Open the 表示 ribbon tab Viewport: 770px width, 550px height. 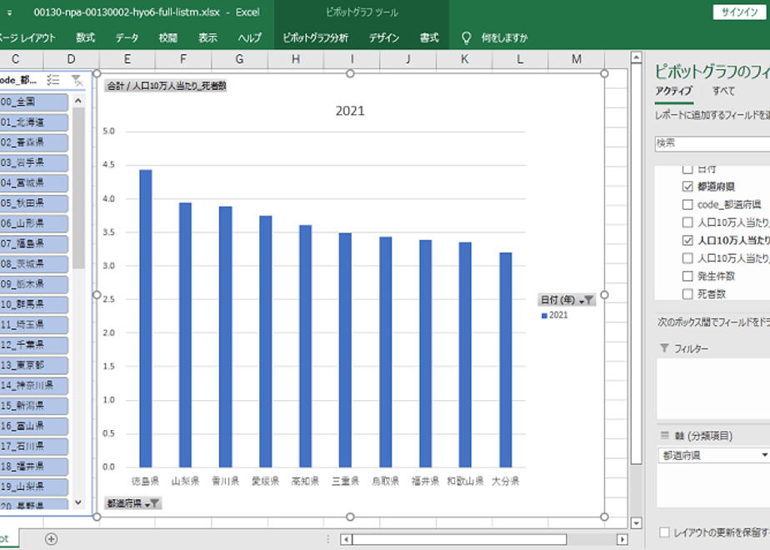[x=207, y=37]
